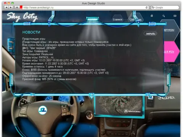Click the magnifier icon in Google search box
Screen dimensions: 183x137
(x=153, y=8)
